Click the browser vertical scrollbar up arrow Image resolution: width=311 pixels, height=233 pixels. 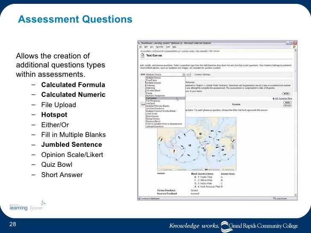296,51
